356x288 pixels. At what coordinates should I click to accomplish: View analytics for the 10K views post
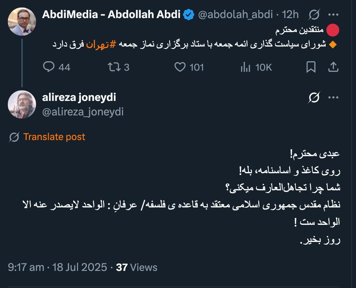click(245, 67)
